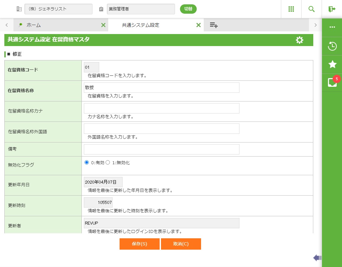Image resolution: width=342 pixels, height=267 pixels.
Task: Open favorites star icon in sidebar
Action: click(332, 64)
